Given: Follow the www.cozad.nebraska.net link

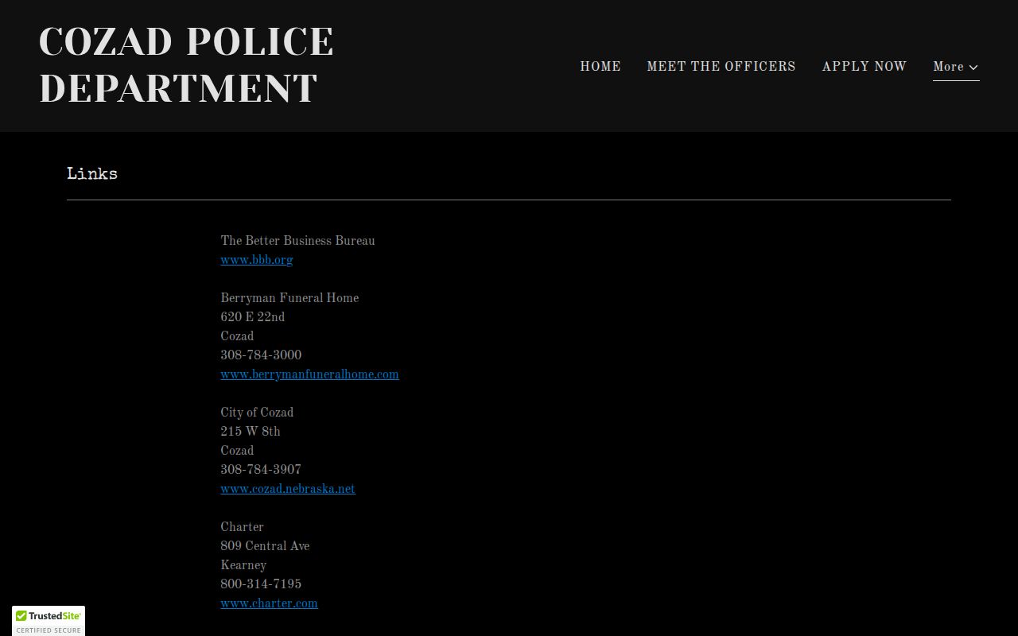Looking at the screenshot, I should tap(288, 489).
